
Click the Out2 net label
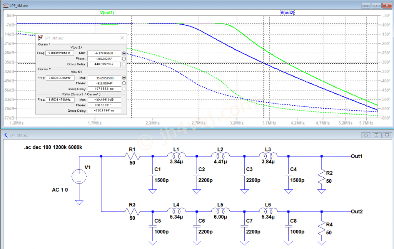tap(357, 212)
